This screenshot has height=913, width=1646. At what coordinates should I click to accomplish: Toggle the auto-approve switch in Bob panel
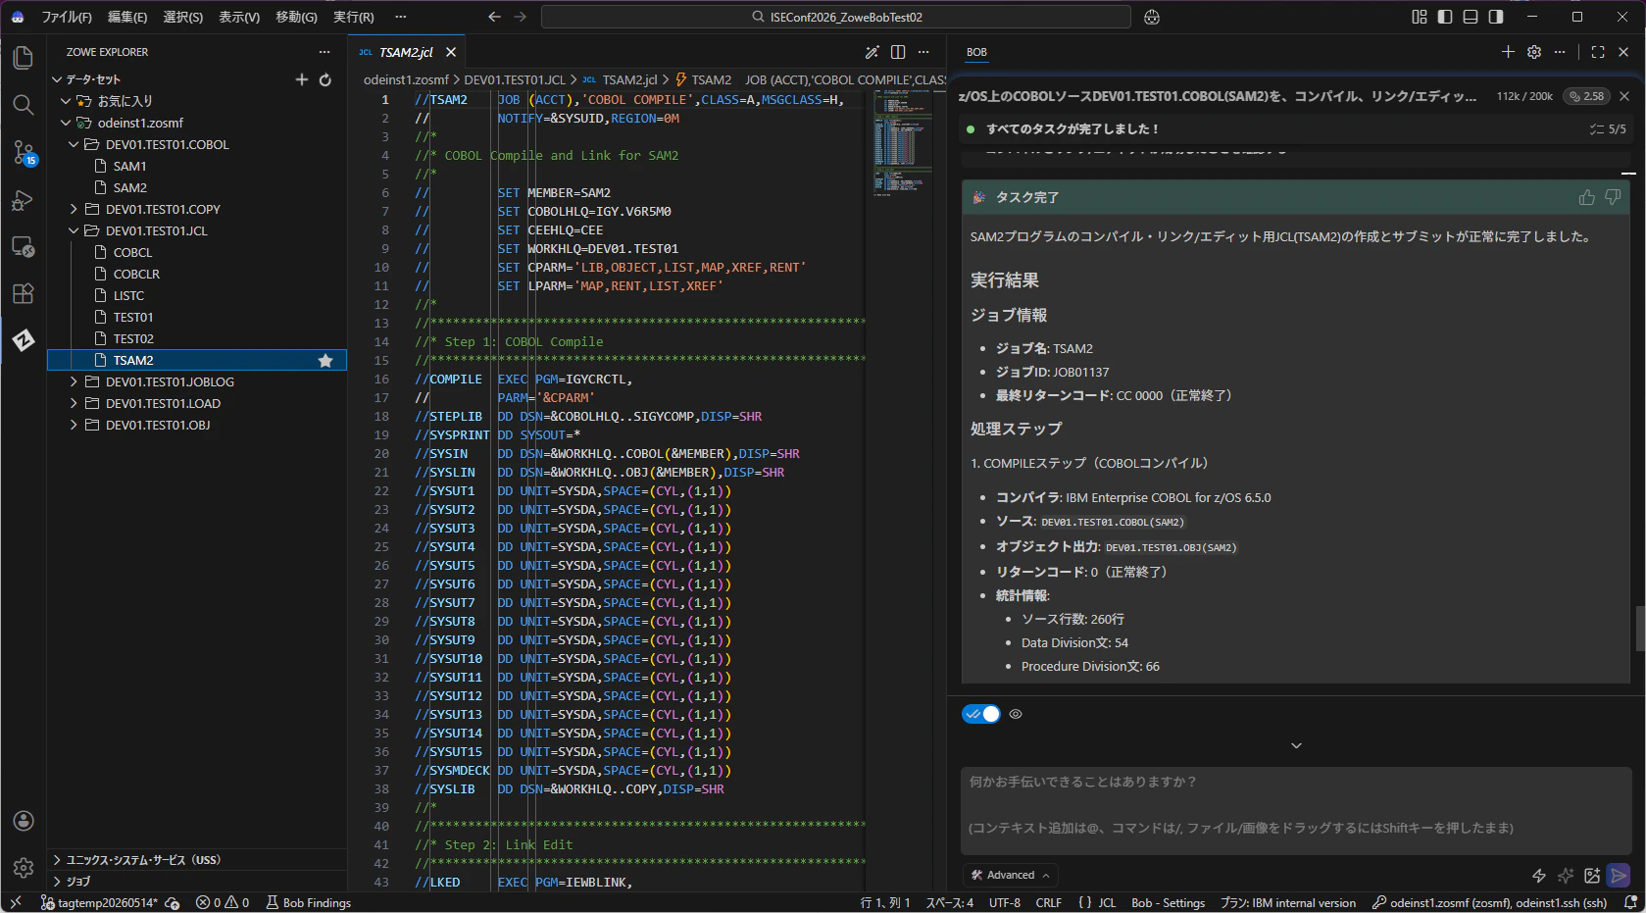[981, 714]
